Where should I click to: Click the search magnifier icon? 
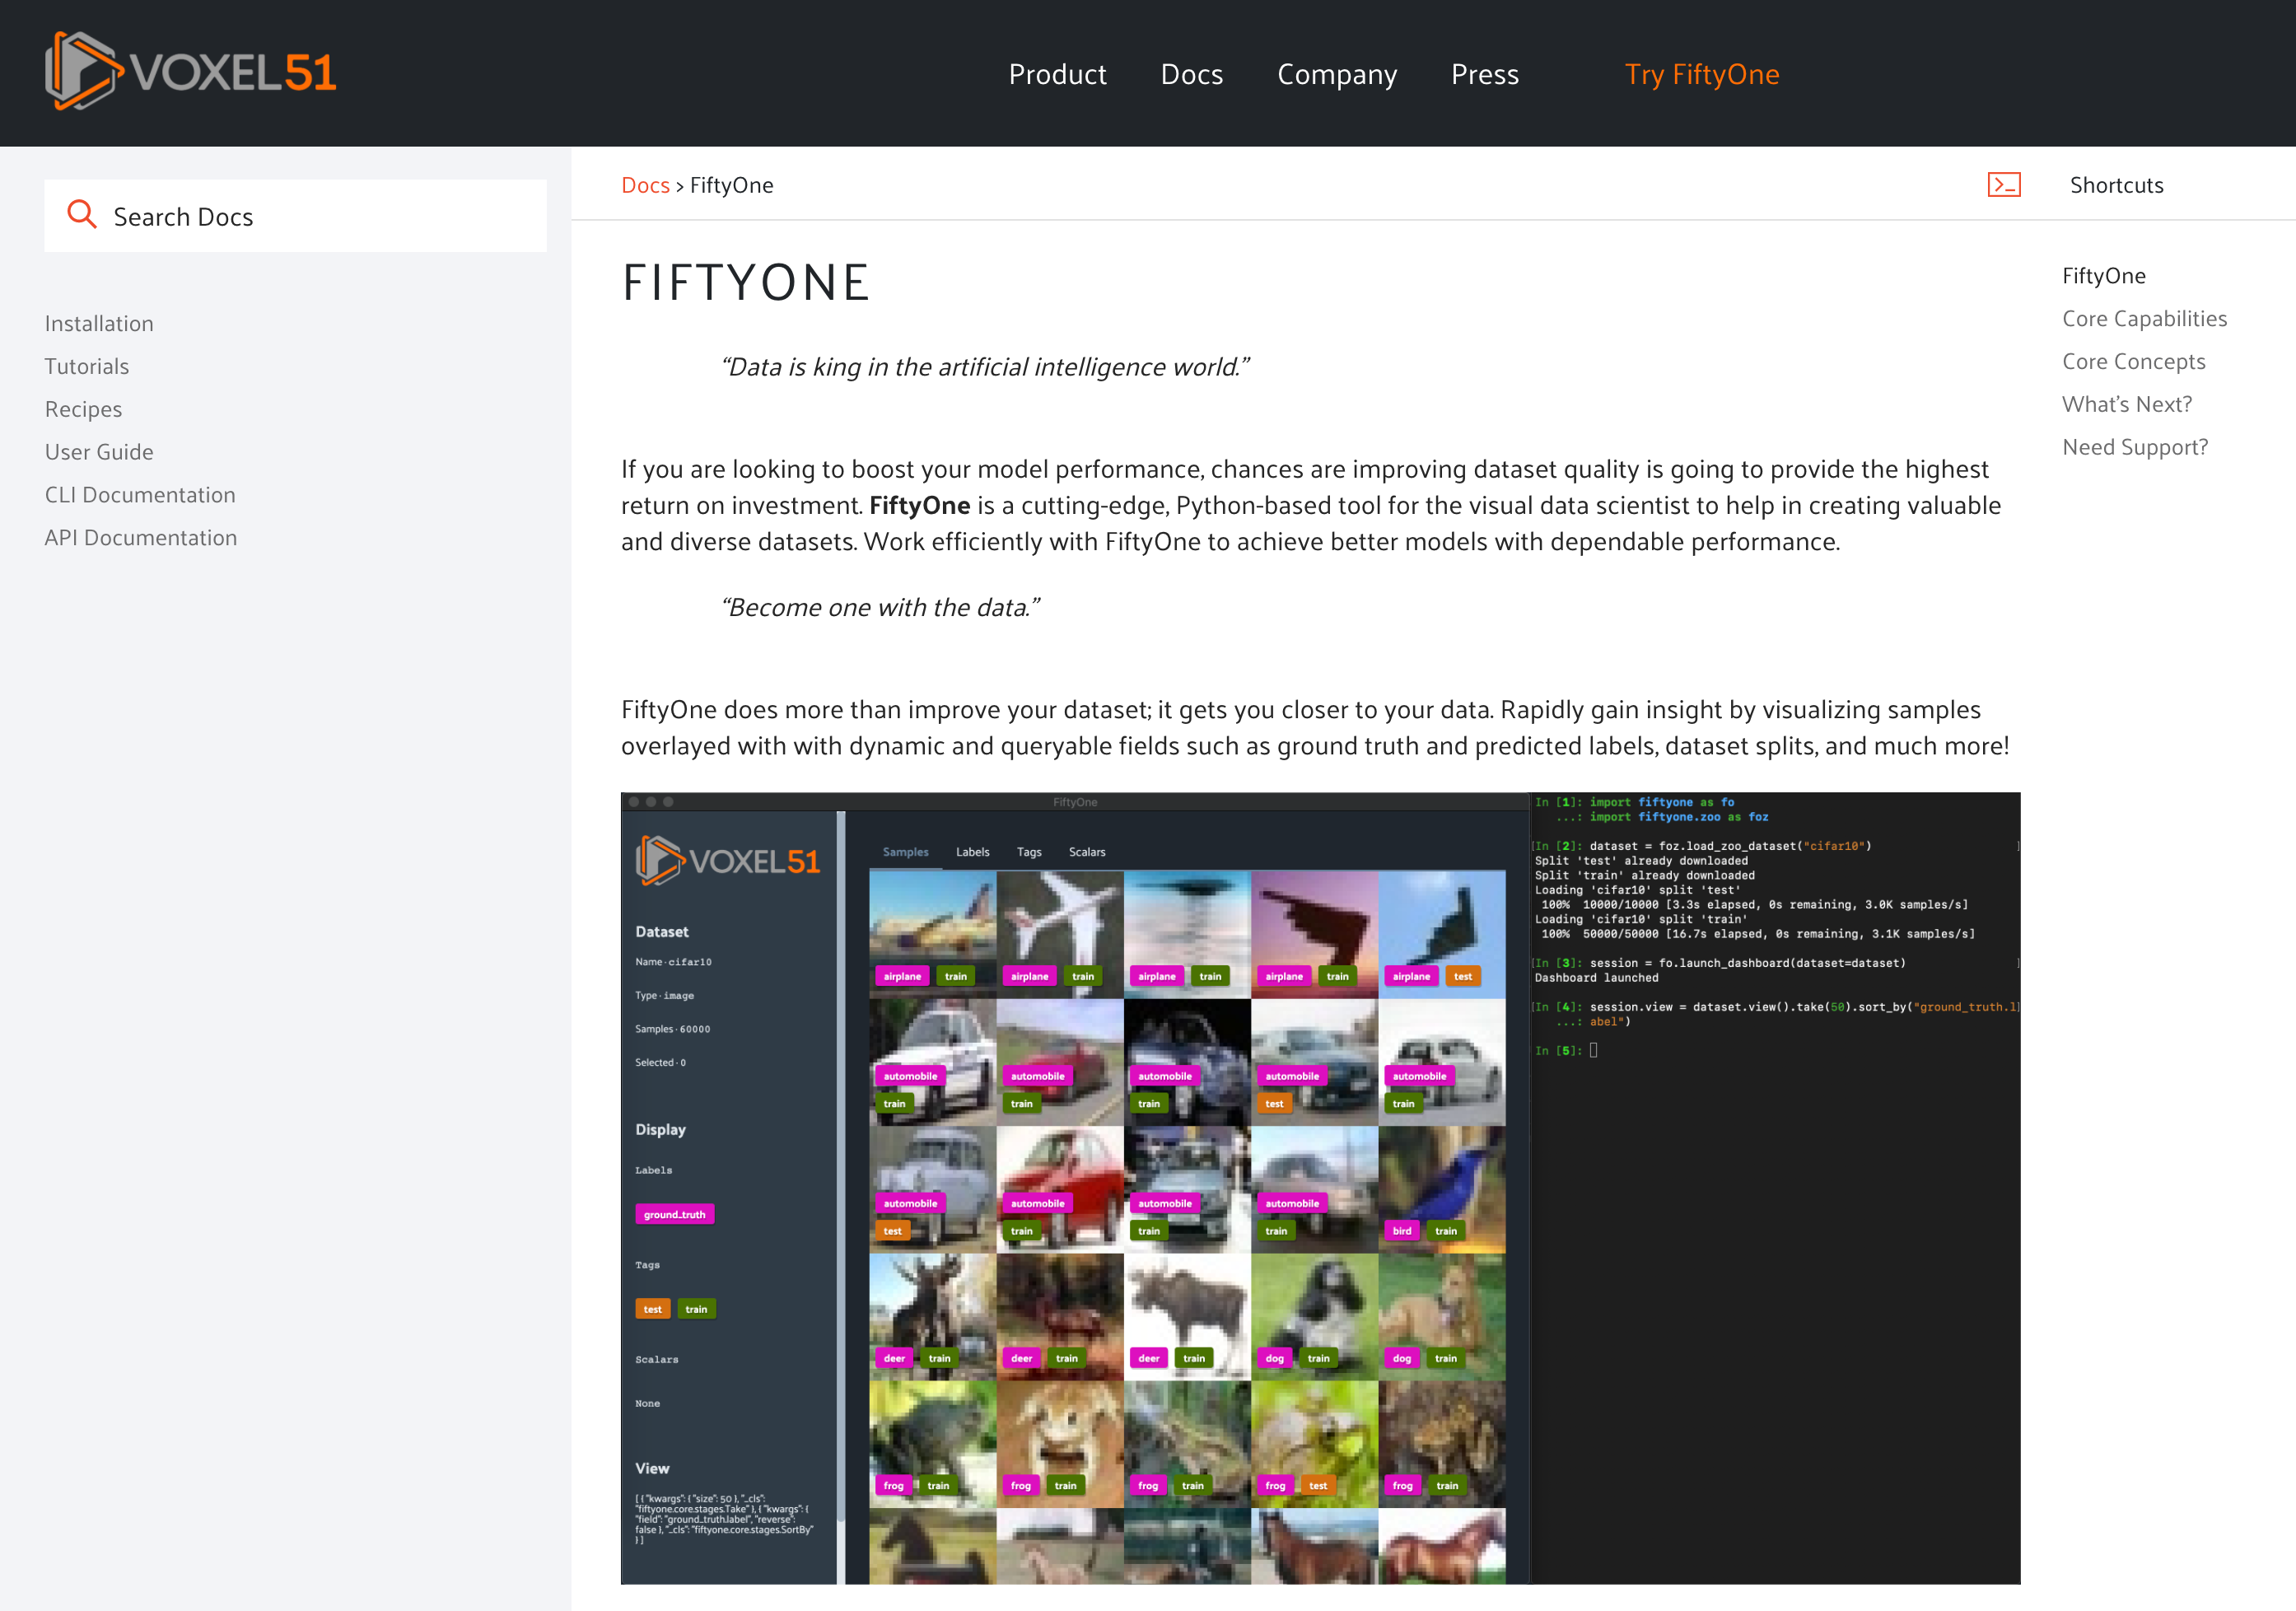83,215
